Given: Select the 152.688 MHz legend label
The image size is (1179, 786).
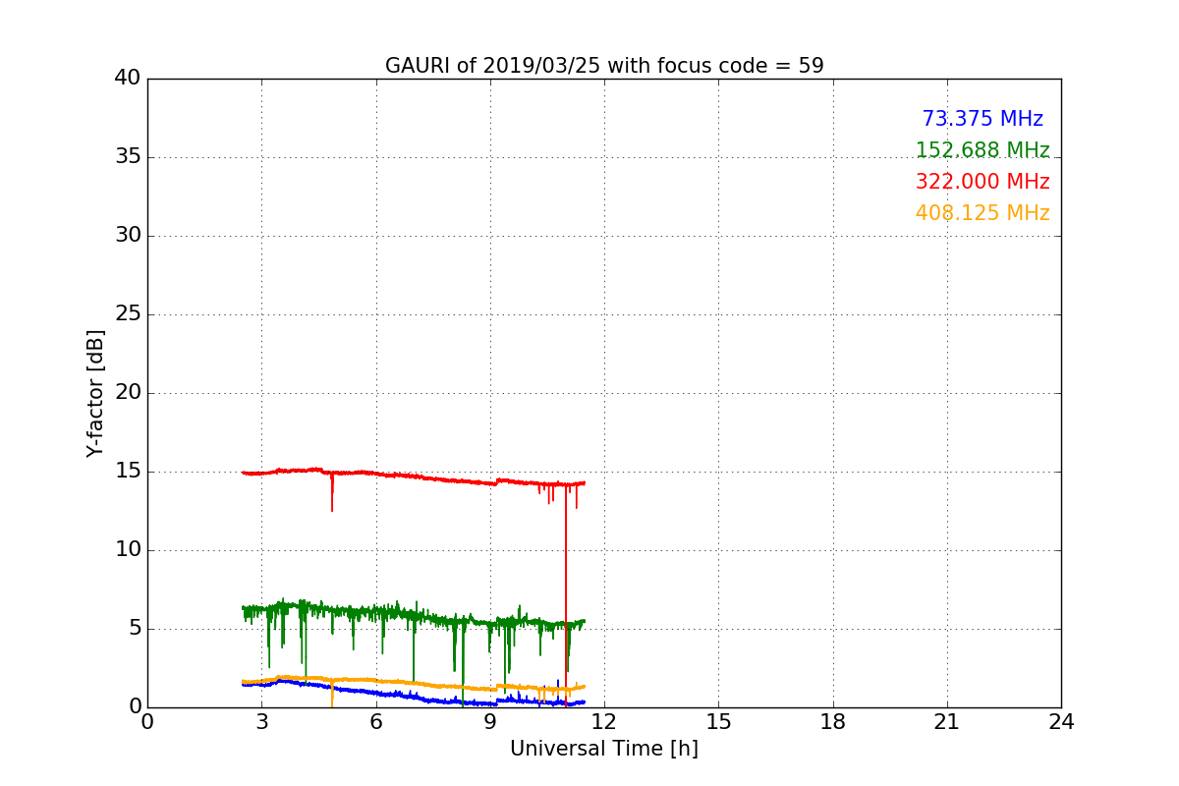Looking at the screenshot, I should click(982, 150).
